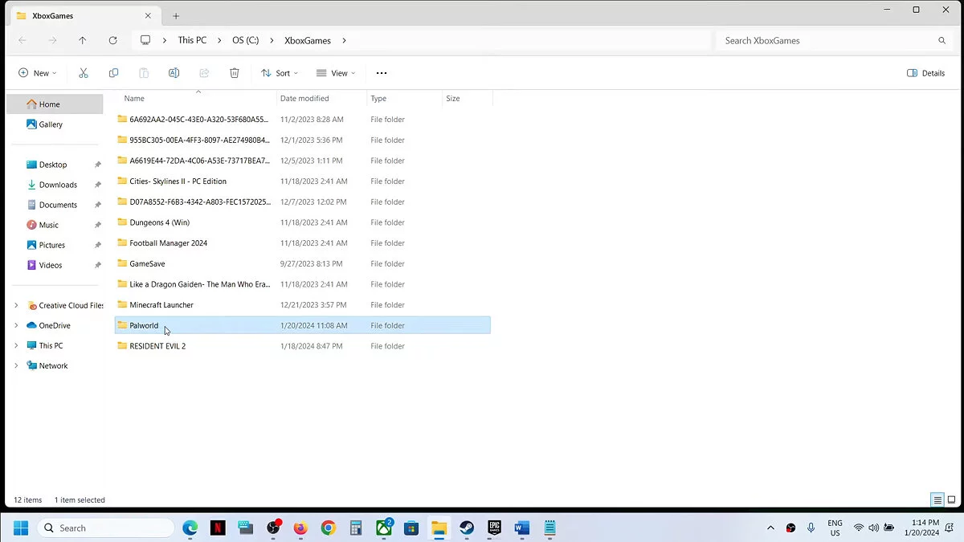Add a new File Explorer tab
964x542 pixels.
coord(176,16)
